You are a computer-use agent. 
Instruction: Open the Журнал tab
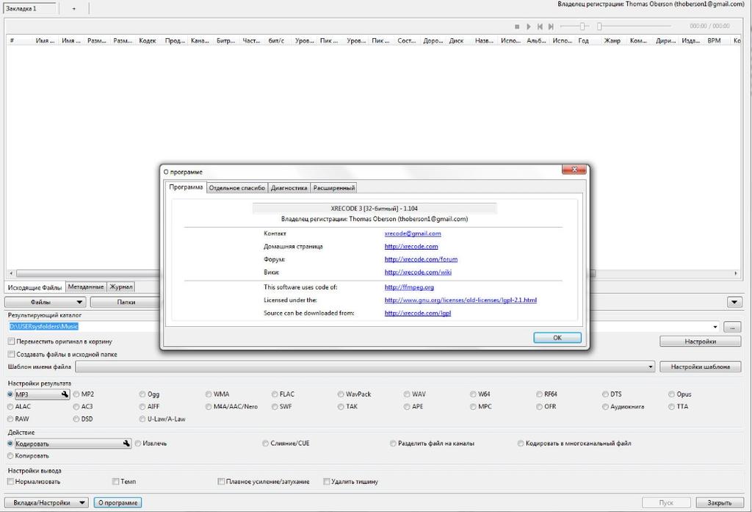coord(121,286)
